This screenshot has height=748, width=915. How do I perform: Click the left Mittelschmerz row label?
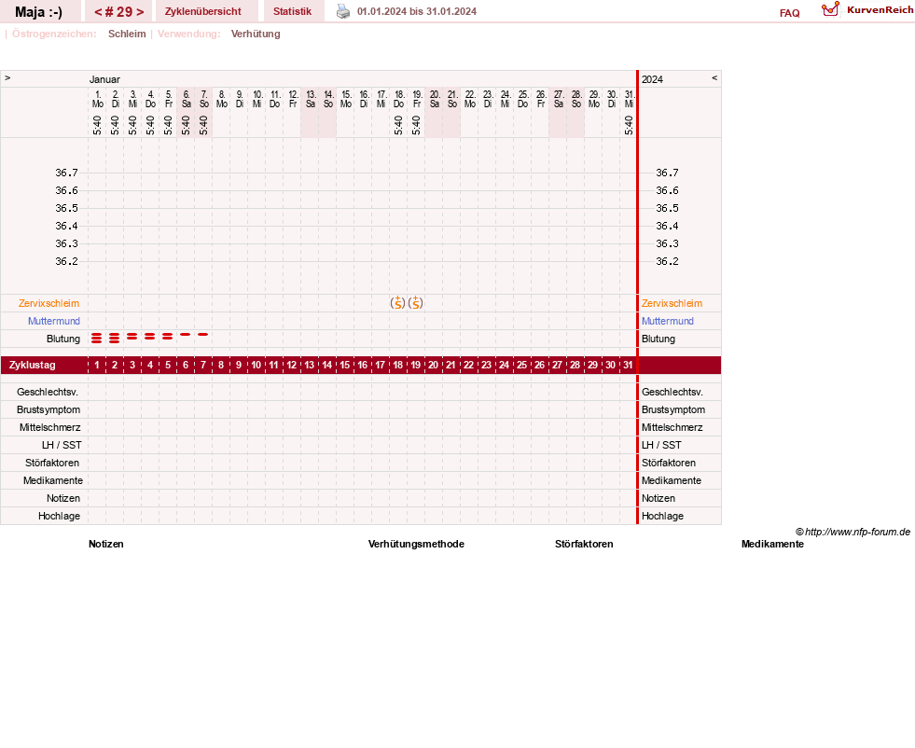click(x=50, y=428)
